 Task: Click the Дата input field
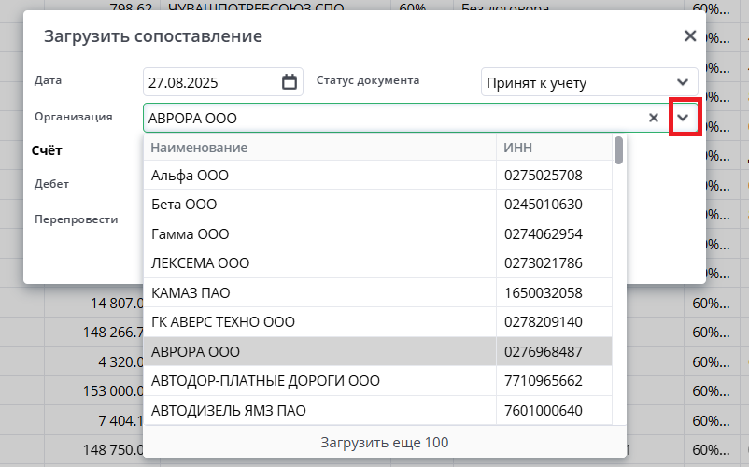pos(211,82)
